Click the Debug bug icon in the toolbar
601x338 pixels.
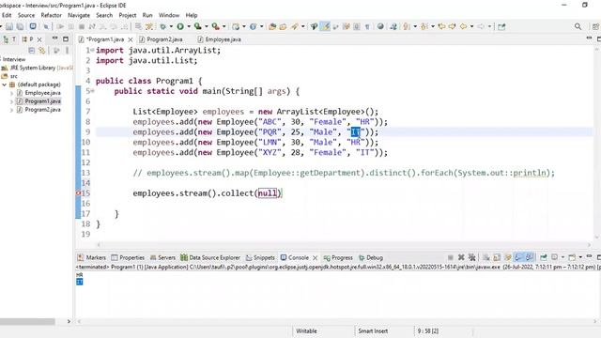[162, 26]
